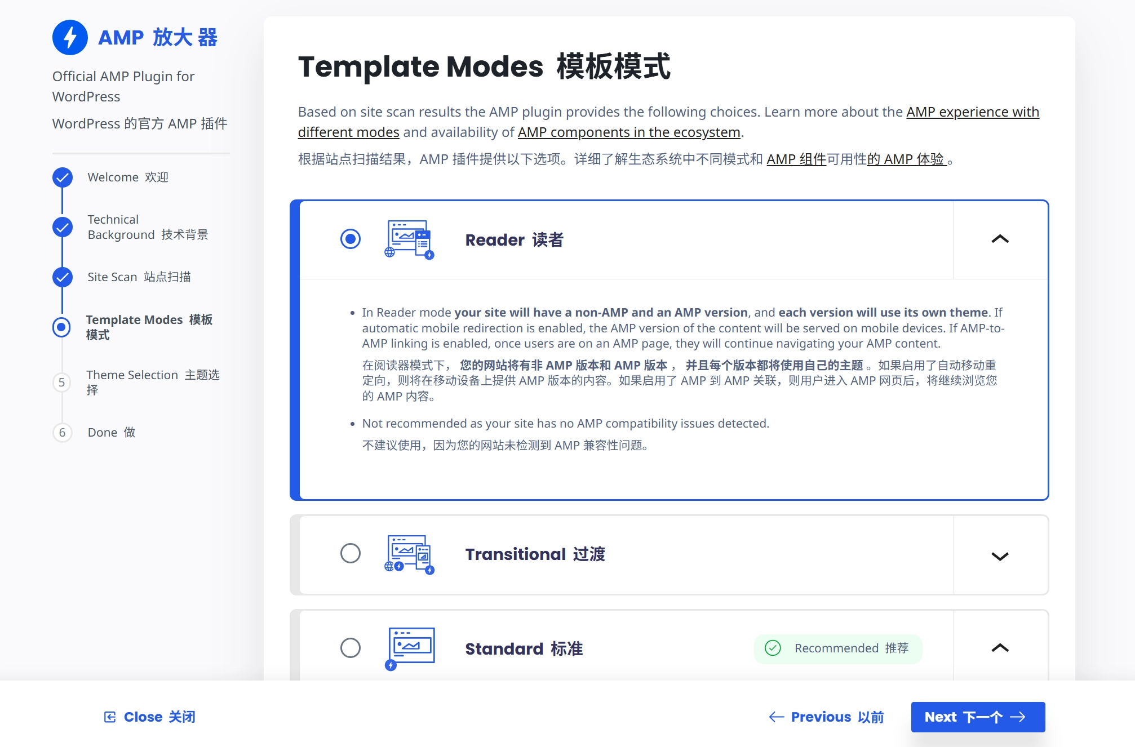Click the Official AMP Plugin for WordPress text

click(x=123, y=87)
